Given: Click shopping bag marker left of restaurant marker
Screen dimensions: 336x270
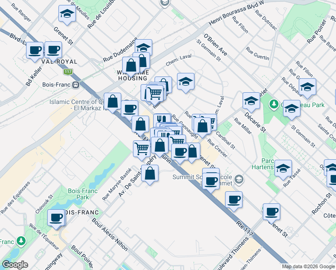Looking at the screenshot, I should pos(140,125).
